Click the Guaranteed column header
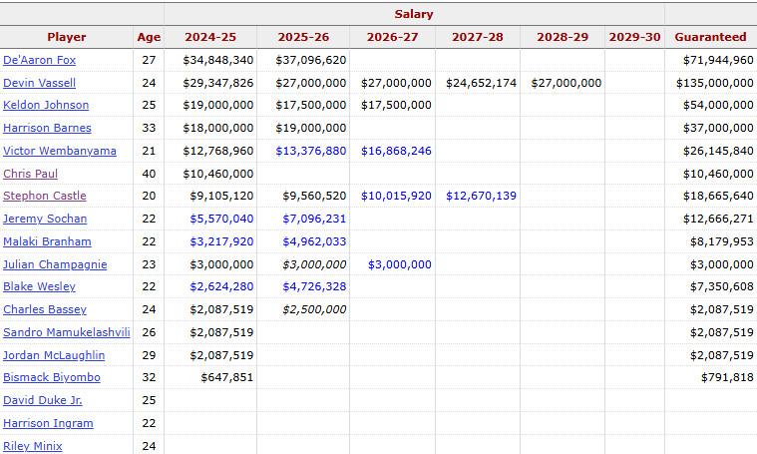This screenshot has width=757, height=454. [x=711, y=37]
